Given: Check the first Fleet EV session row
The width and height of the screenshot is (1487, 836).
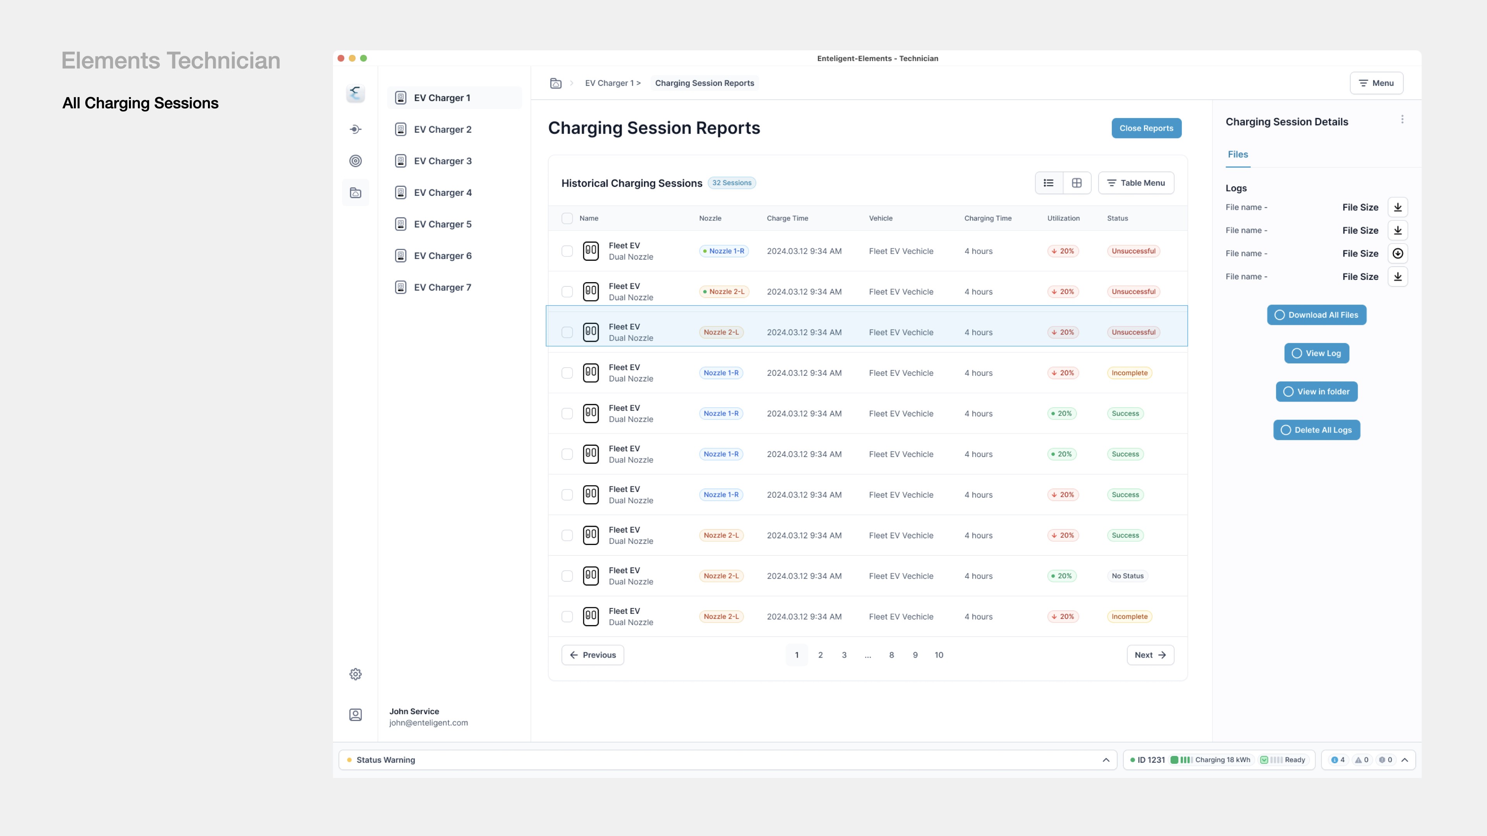Looking at the screenshot, I should [x=567, y=251].
